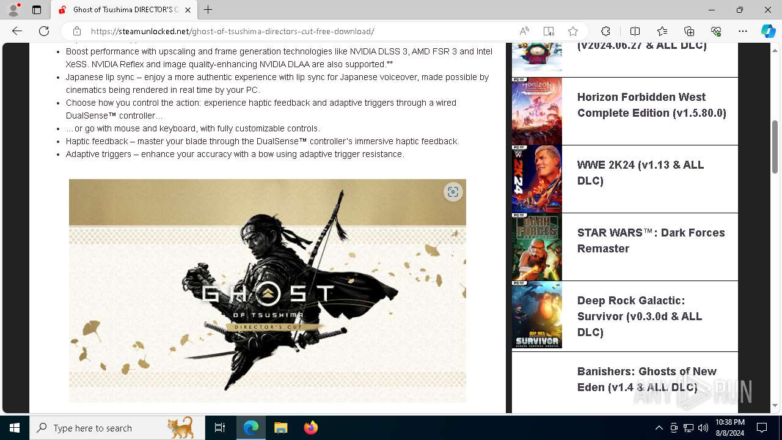782x440 pixels.
Task: Click the page vertical scrollbar thumb
Action: click(x=775, y=147)
